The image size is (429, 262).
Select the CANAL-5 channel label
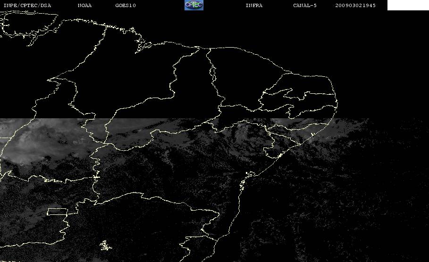[x=305, y=5]
